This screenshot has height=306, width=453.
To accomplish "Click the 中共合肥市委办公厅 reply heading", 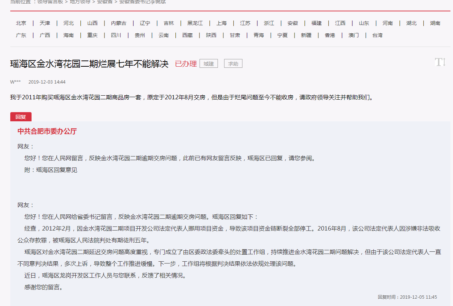I will 47,131.
